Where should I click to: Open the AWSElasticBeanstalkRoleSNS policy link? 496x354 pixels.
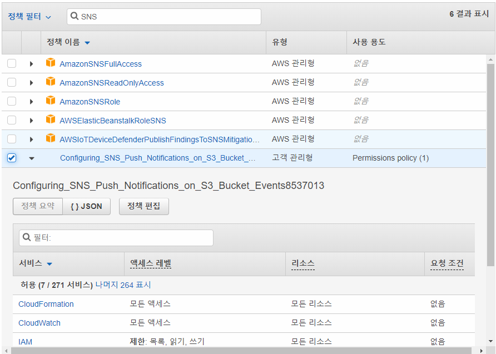pos(113,121)
